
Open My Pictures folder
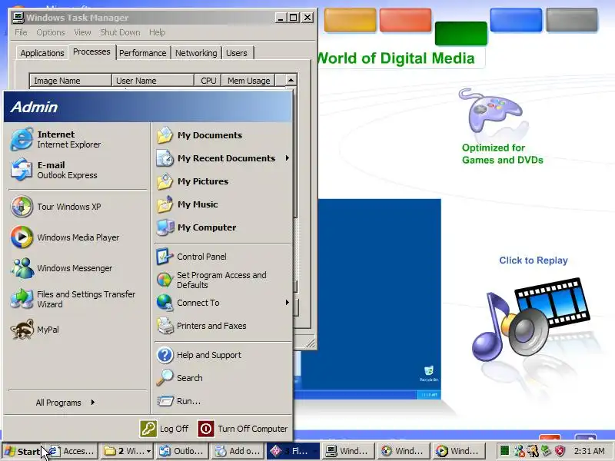coord(223,181)
